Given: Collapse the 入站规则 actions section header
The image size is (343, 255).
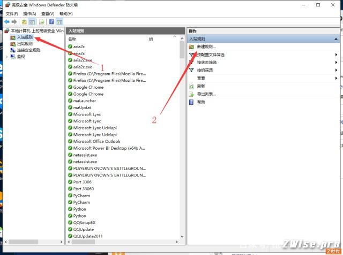Looking at the screenshot, I should click(336, 39).
